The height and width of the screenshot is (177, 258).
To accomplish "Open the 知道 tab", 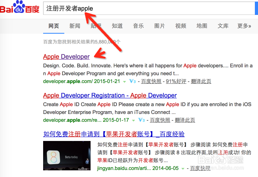I will 117,26.
